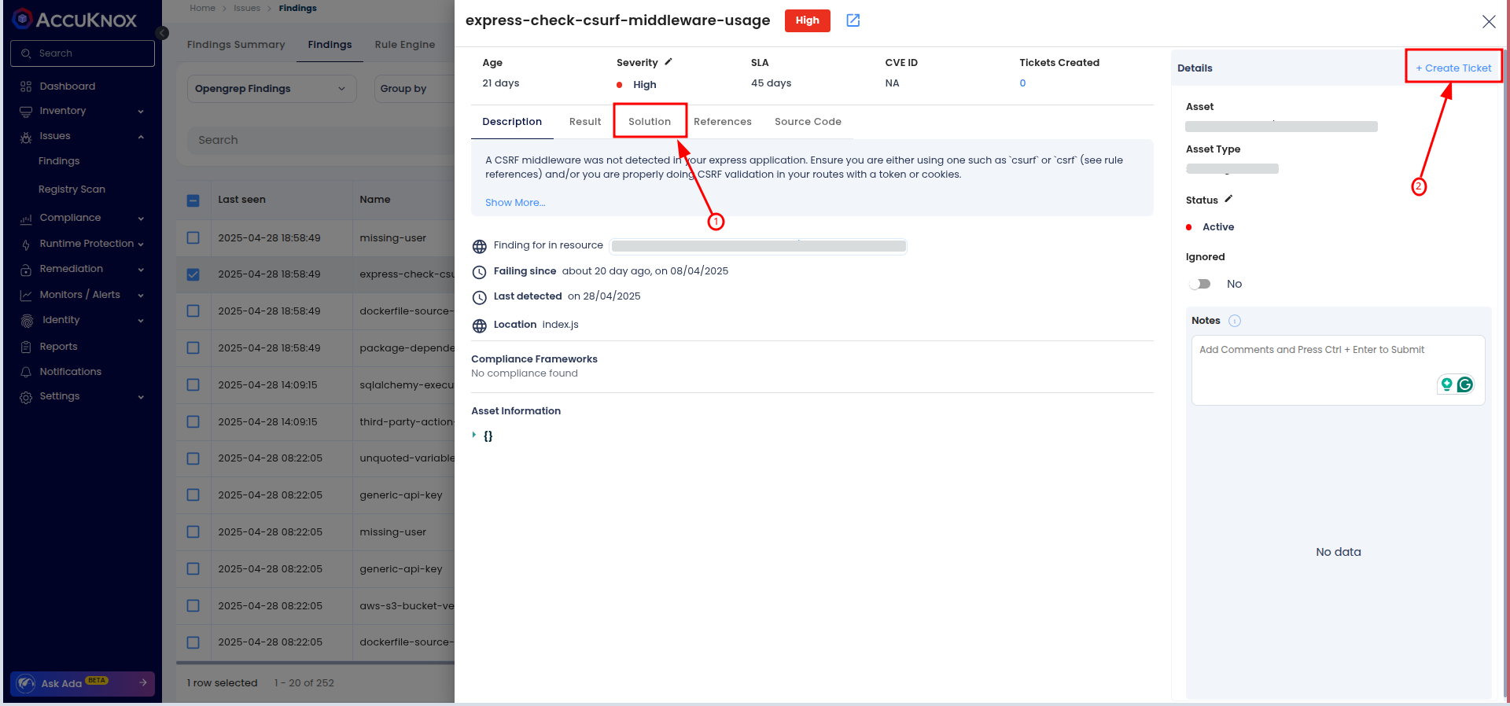The image size is (1510, 706).
Task: Switch to the Solution tab
Action: coord(650,122)
